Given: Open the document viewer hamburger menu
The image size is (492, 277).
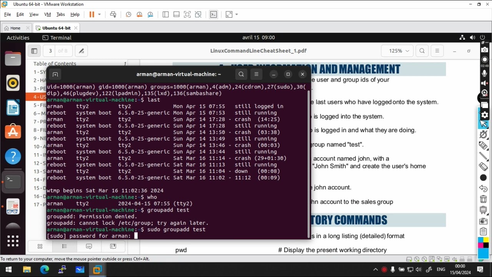Looking at the screenshot, I should click(x=437, y=51).
